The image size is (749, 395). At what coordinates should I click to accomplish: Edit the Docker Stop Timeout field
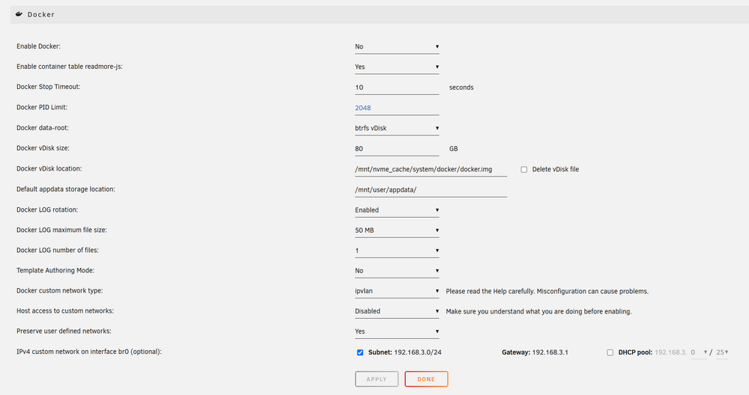click(x=396, y=88)
